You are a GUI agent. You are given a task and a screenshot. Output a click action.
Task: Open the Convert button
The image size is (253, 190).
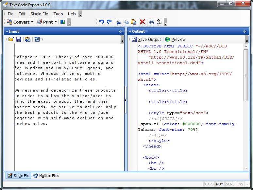(18, 22)
